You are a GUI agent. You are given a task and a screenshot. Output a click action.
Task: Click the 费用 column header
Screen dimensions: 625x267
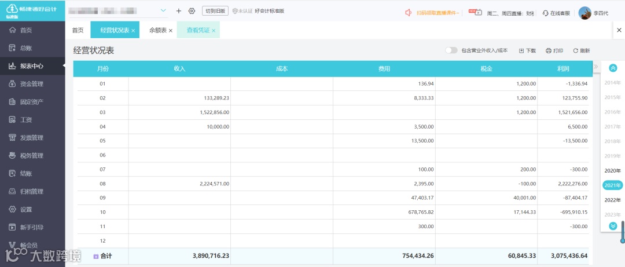coord(384,69)
